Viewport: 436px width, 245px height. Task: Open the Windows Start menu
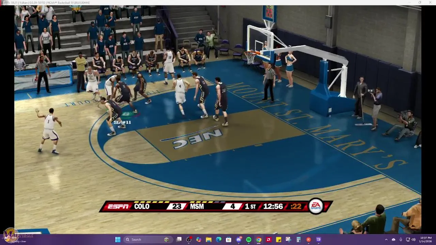[118, 240]
